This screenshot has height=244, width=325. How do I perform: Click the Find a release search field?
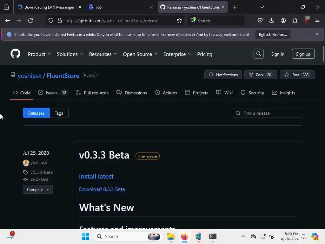point(267,113)
